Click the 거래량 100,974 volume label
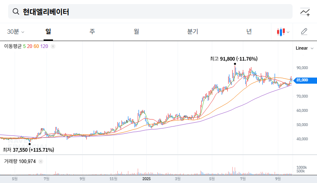 [x=20, y=161]
